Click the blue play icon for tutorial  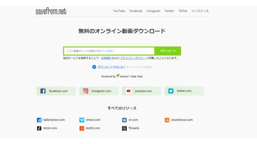(94, 67)
